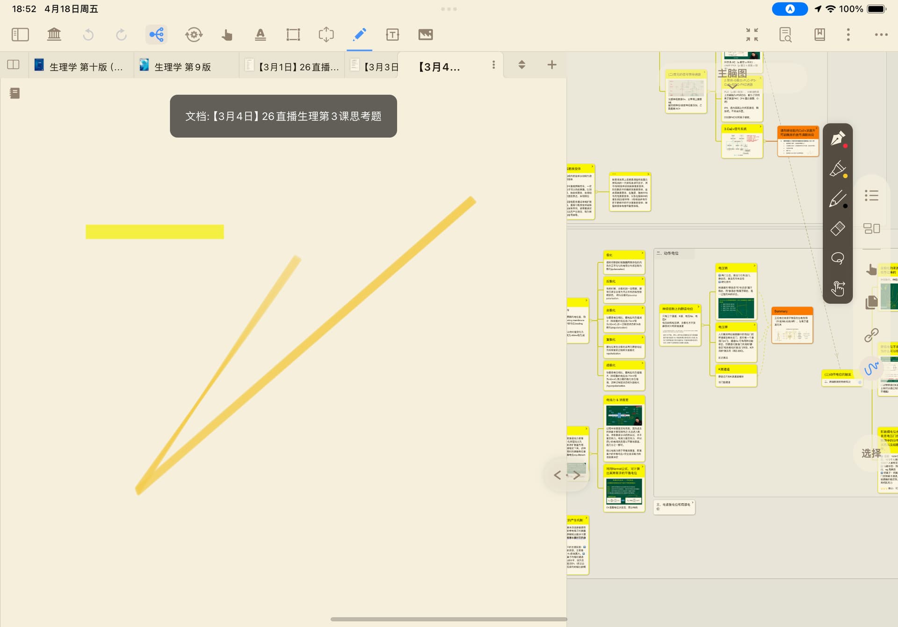
Task: Open current tab's three-dot options
Action: [x=493, y=65]
